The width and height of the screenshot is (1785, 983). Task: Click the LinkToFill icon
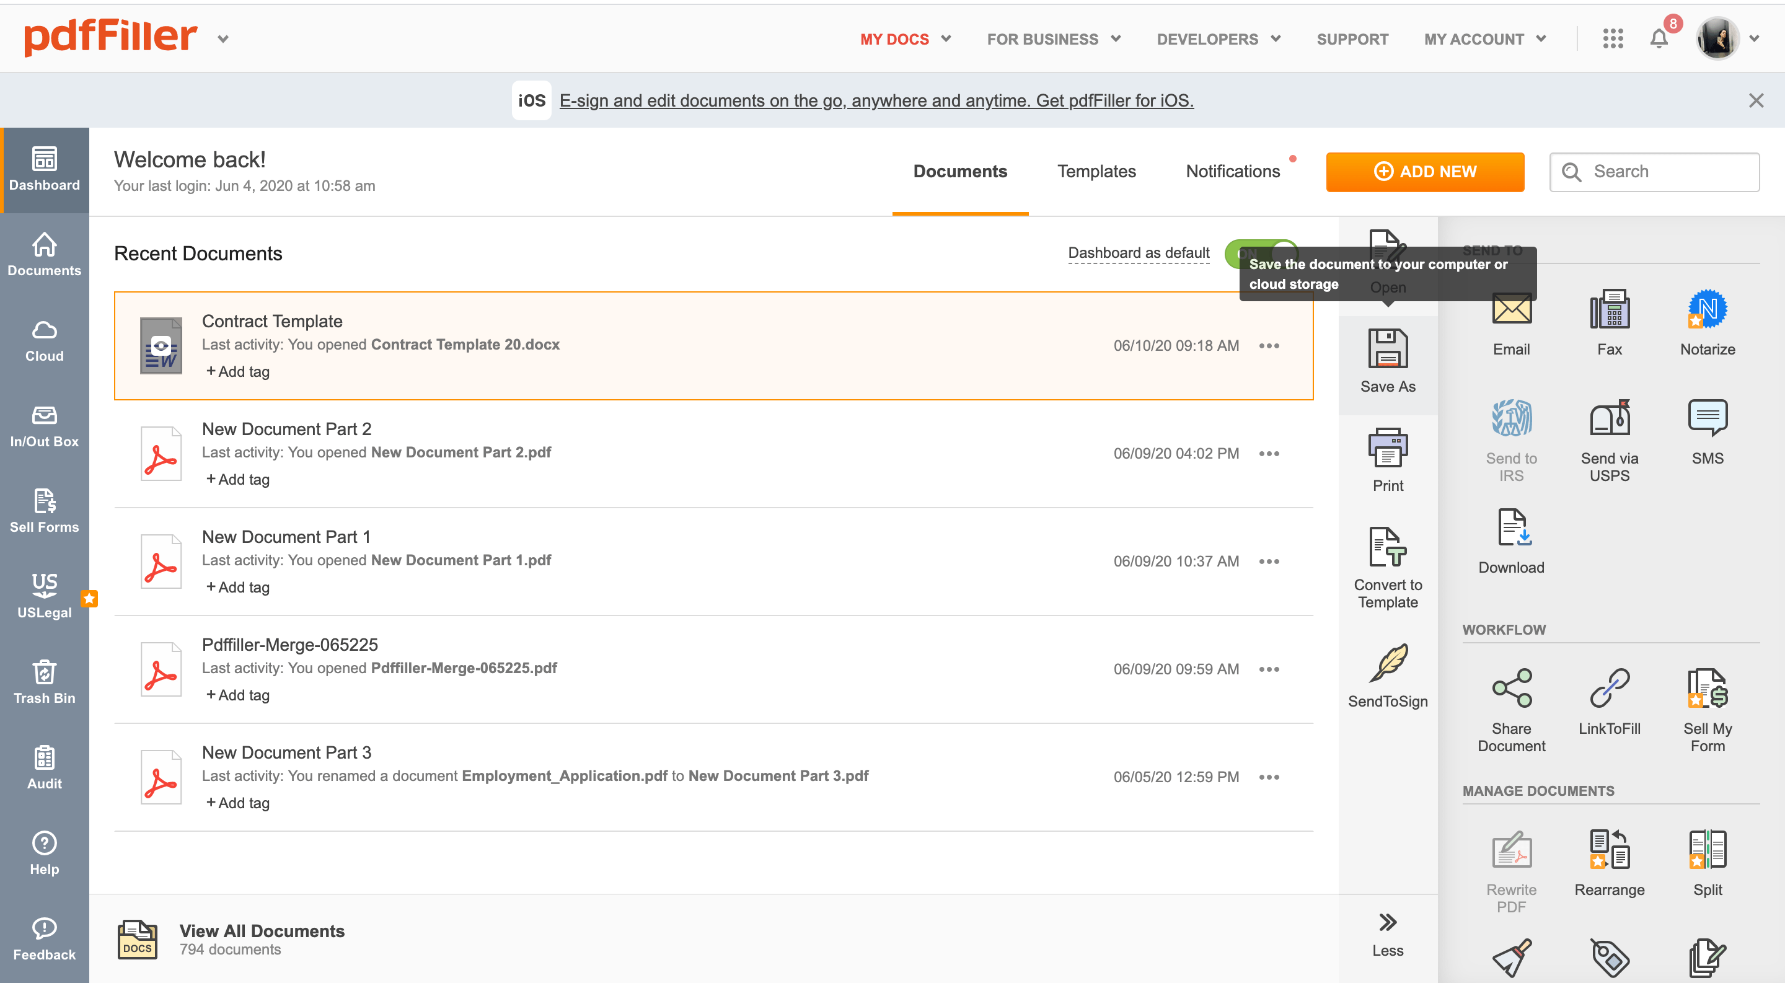pyautogui.click(x=1609, y=687)
